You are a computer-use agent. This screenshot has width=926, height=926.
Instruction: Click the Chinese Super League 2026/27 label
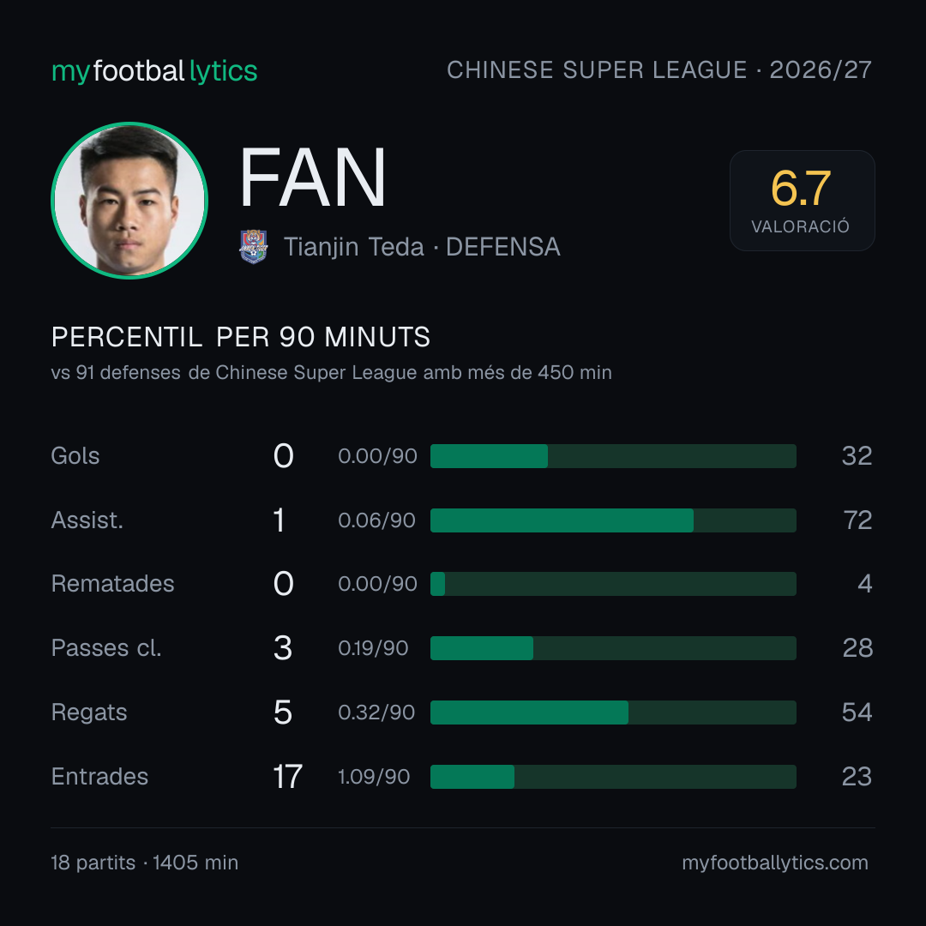[x=659, y=69]
